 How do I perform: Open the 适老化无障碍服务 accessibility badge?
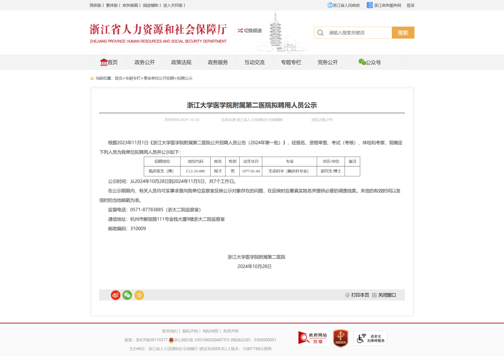(x=370, y=338)
